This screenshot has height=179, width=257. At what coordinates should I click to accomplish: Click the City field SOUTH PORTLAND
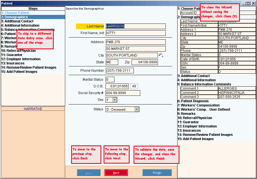coord(132,55)
